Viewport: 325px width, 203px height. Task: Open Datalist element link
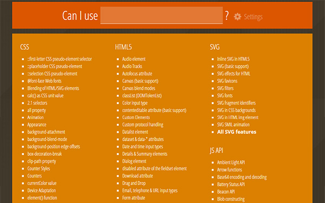(135, 132)
